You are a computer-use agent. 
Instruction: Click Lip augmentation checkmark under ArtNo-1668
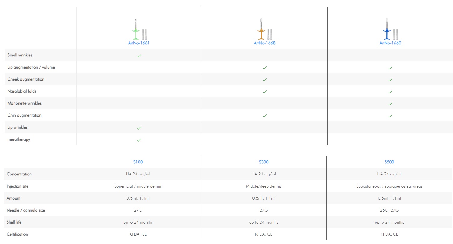[x=264, y=68]
